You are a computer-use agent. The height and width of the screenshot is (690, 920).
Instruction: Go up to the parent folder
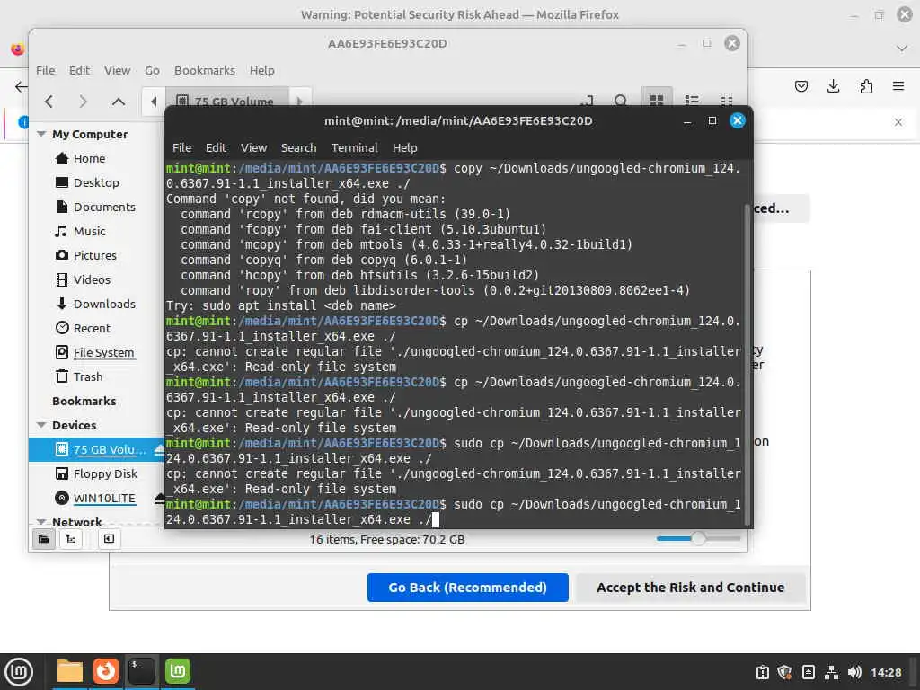[119, 102]
